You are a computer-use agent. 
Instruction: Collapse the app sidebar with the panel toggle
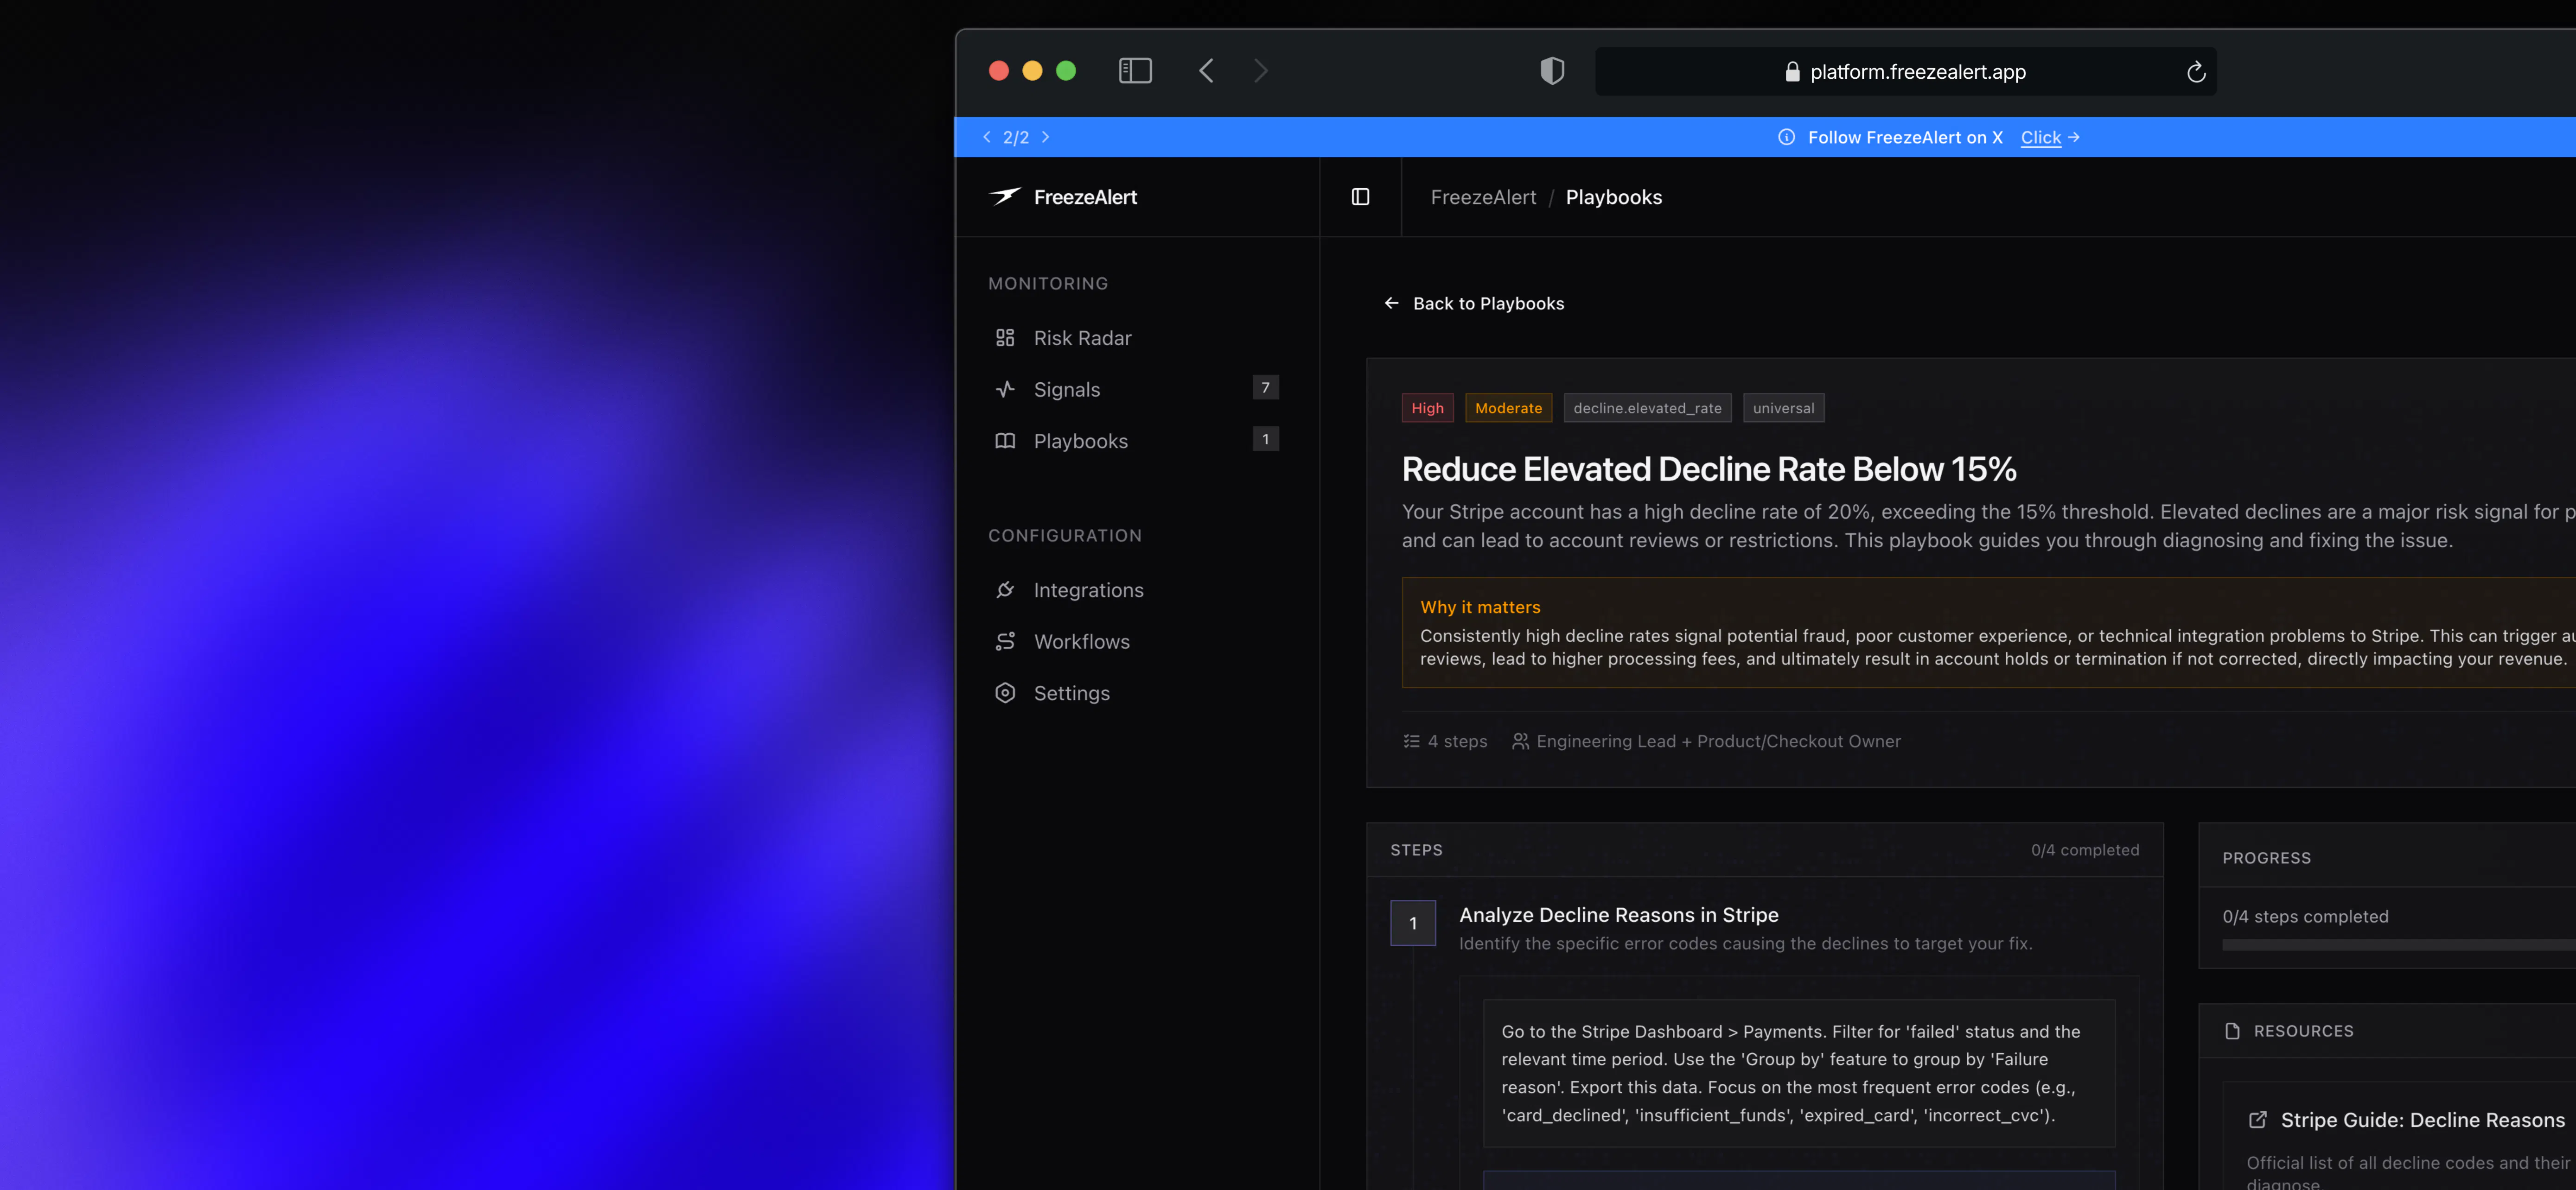(1360, 197)
